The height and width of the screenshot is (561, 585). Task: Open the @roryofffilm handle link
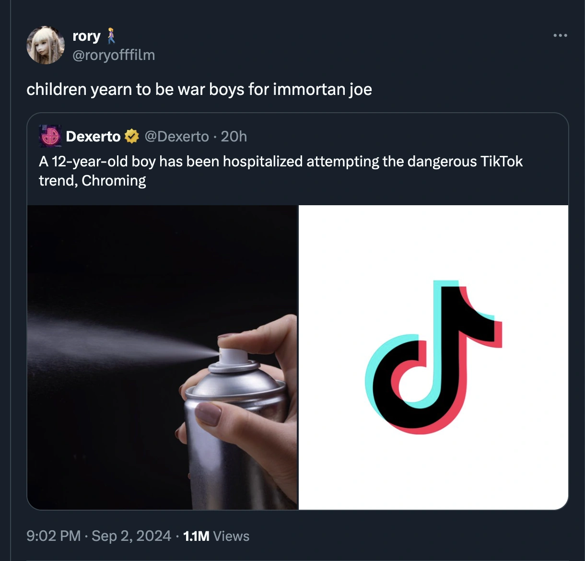114,55
